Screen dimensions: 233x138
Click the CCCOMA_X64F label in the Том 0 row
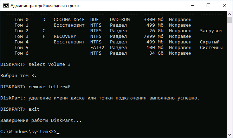(x=69, y=20)
